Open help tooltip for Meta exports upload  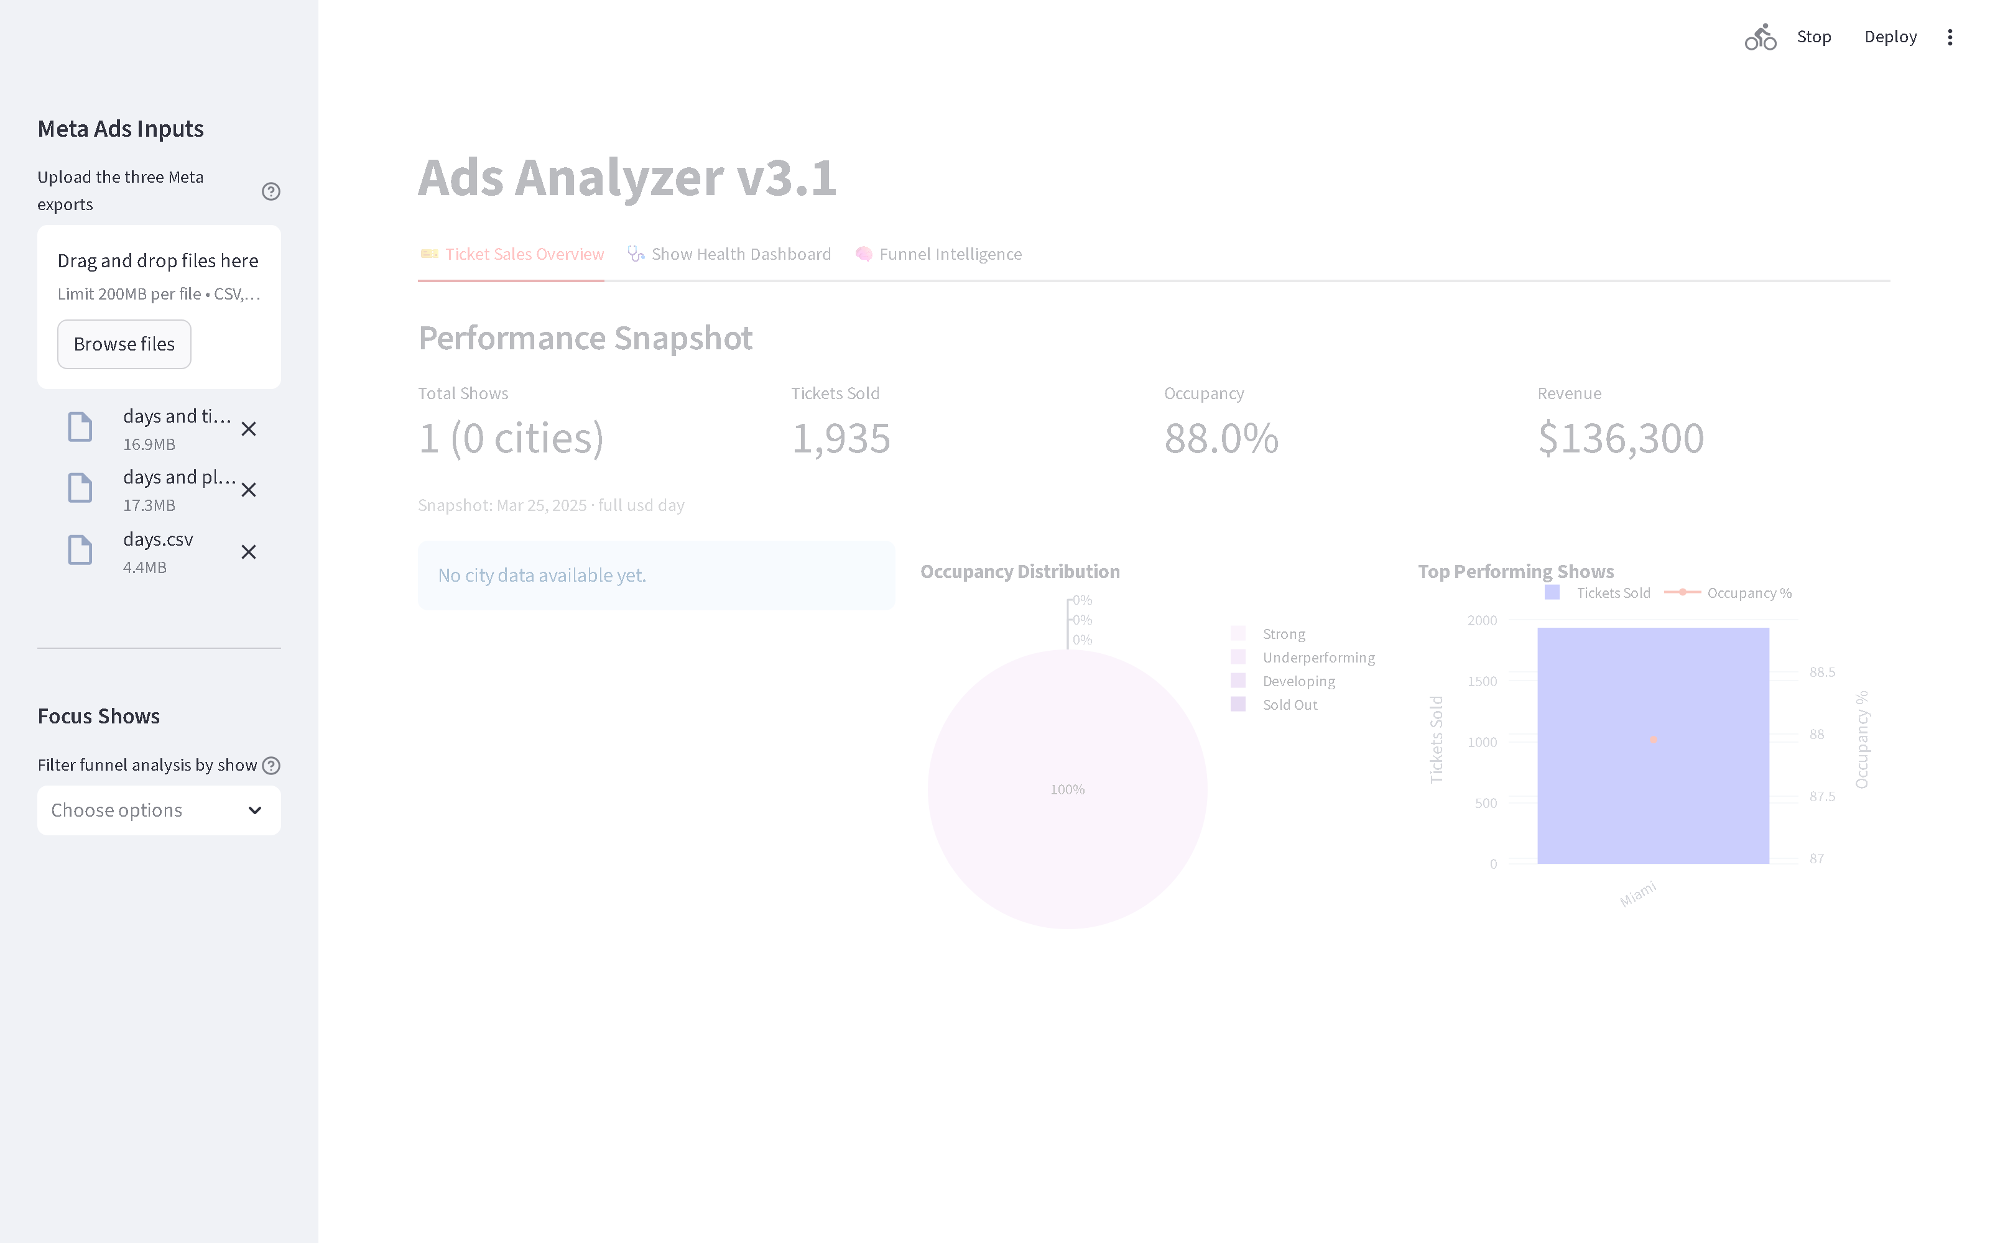click(271, 191)
